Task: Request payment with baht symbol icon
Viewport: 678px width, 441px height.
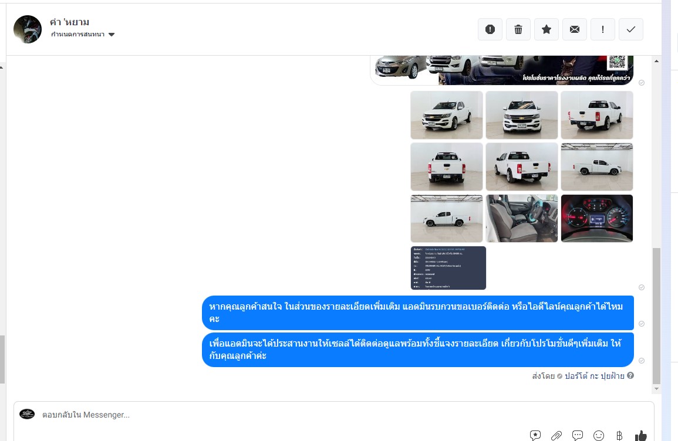Action: (x=619, y=435)
